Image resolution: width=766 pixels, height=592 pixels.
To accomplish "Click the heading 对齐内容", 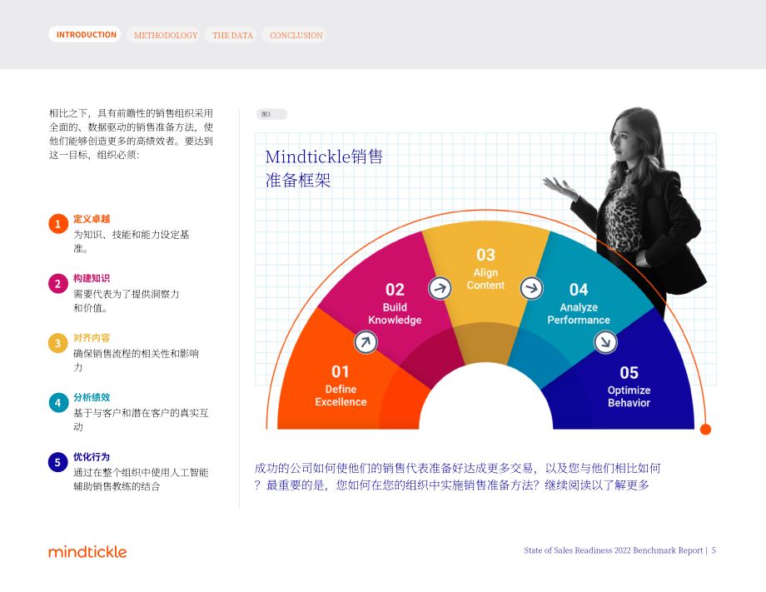I will point(92,338).
